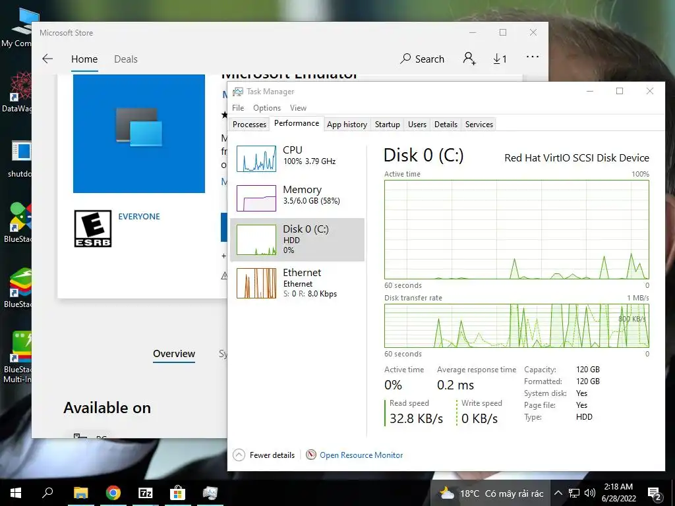Open the network tray icon
The height and width of the screenshot is (506, 675).
(x=574, y=493)
